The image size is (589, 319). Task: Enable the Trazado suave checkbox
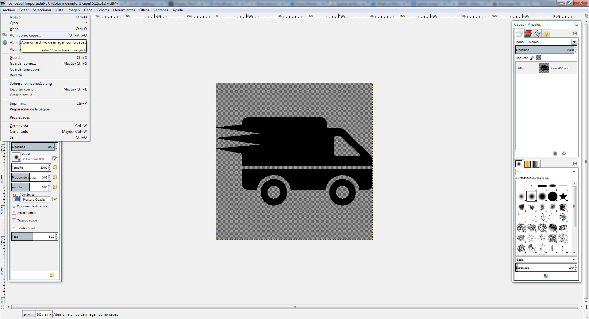click(14, 221)
